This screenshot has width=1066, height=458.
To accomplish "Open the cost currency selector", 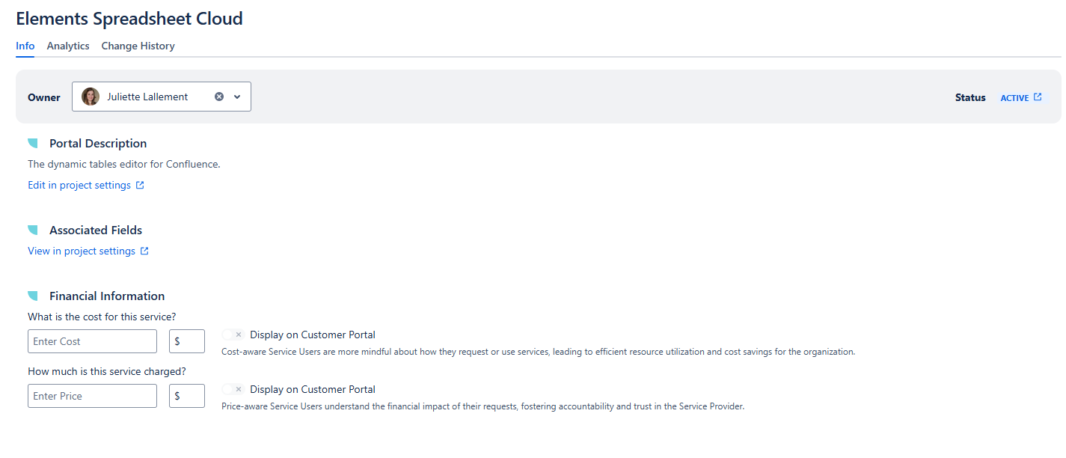I will coord(186,341).
